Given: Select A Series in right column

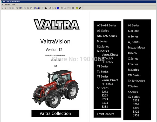Looking at the screenshot, I should (133, 36).
